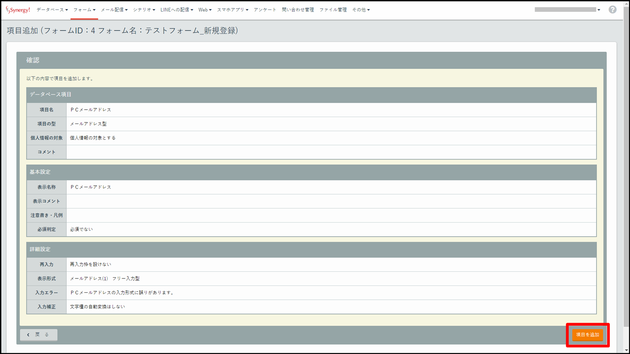Viewport: 630px width, 354px height.
Task: Open the help question mark icon
Action: click(x=612, y=10)
